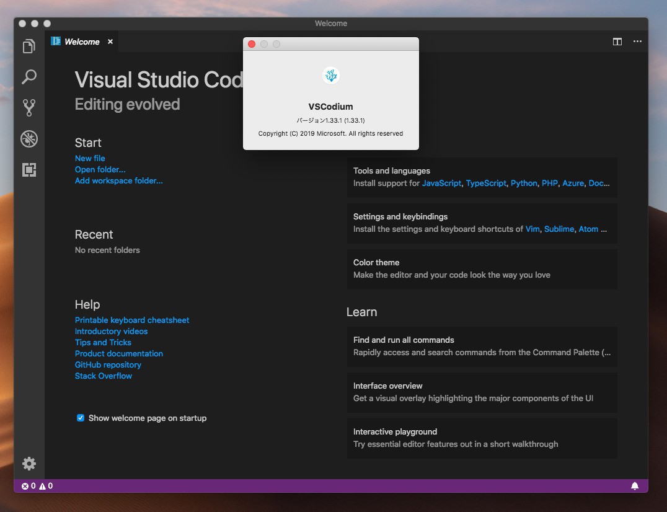The image size is (667, 512).
Task: Open the Printable keyboard cheatsheet link
Action: (x=132, y=320)
